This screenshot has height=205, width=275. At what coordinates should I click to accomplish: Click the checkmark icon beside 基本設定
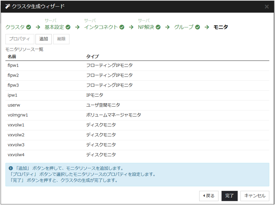[x=68, y=27]
